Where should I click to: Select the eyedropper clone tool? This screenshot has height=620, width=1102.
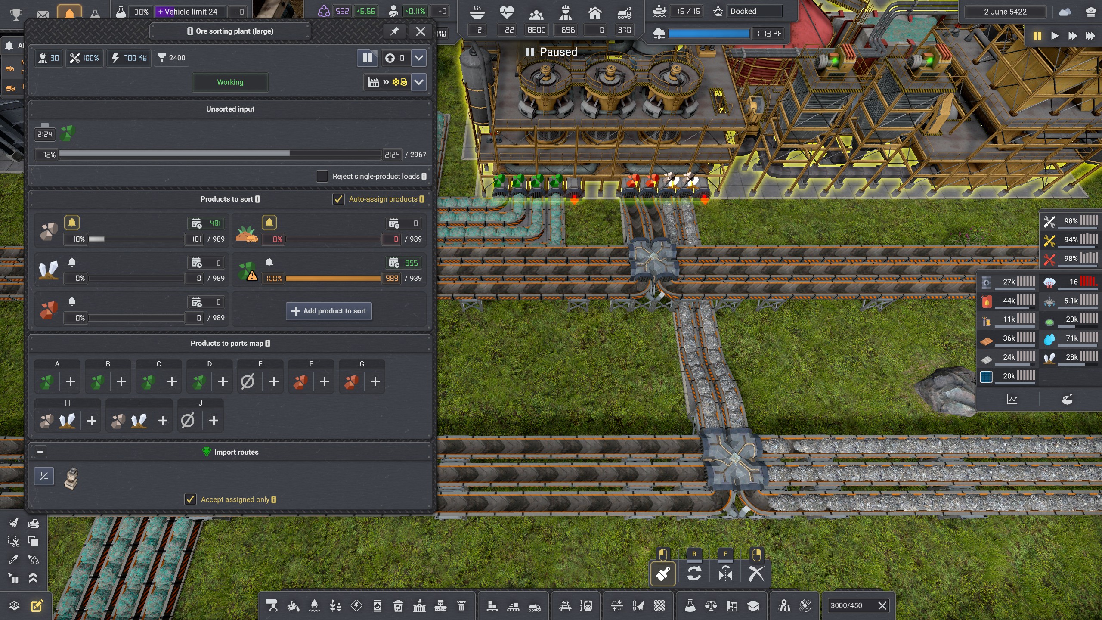(13, 559)
